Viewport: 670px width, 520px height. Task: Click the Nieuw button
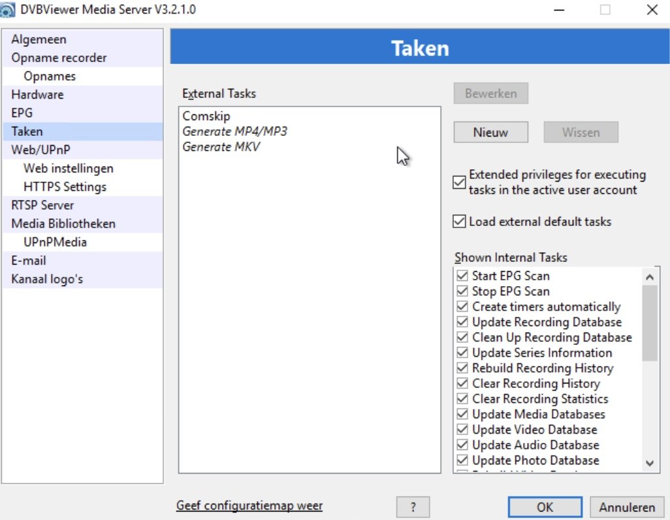click(490, 133)
